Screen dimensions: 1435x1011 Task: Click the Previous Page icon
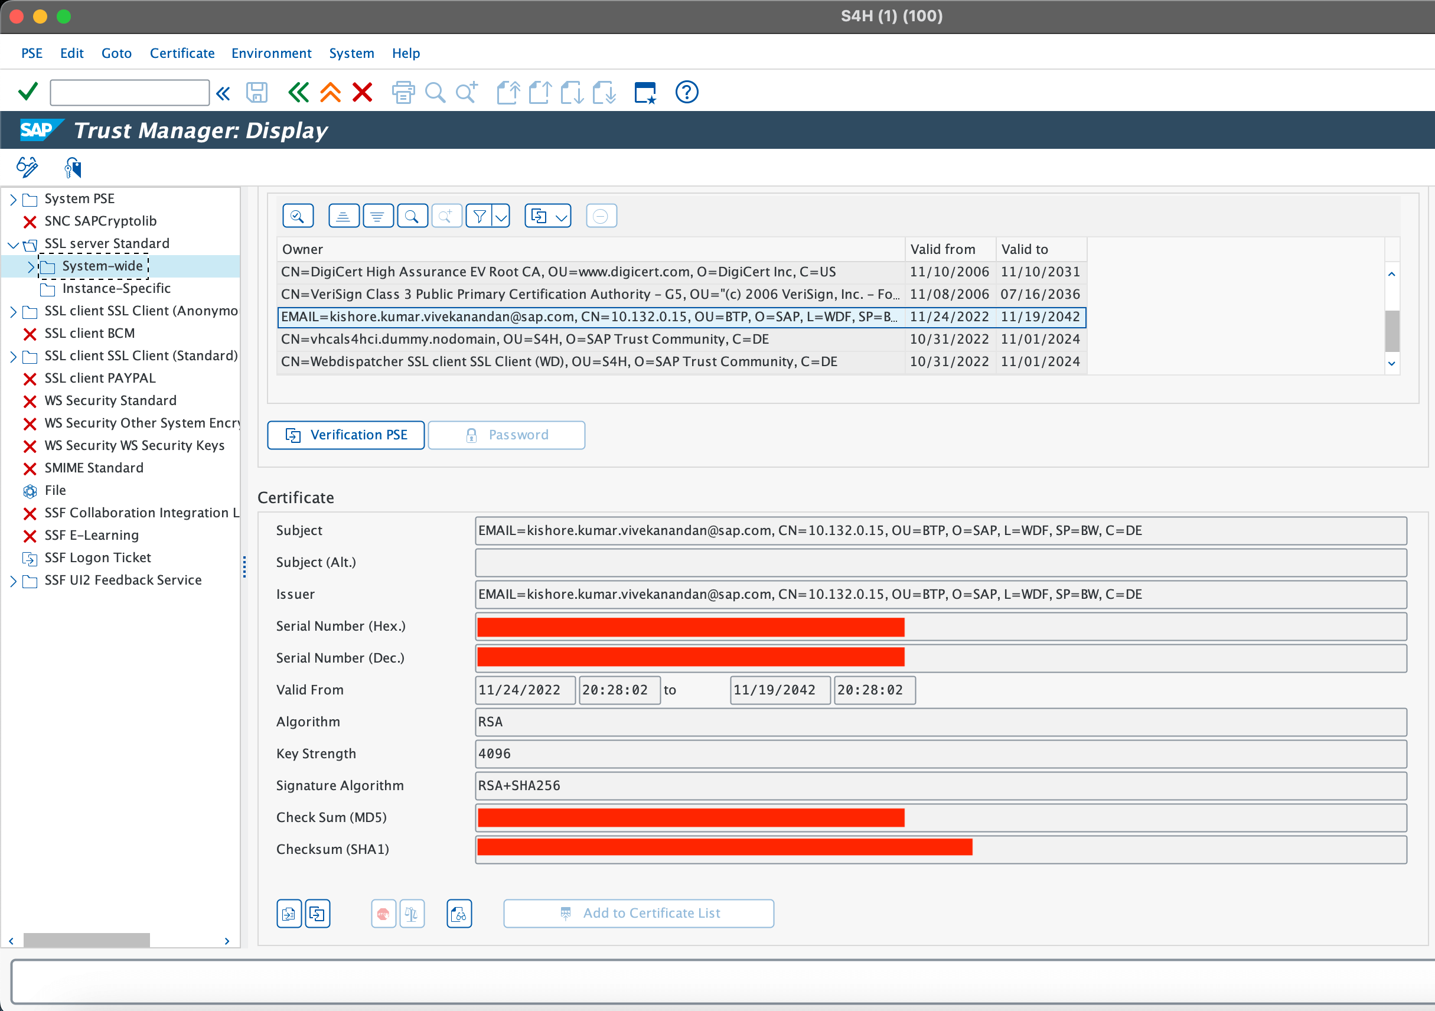pyautogui.click(x=540, y=93)
